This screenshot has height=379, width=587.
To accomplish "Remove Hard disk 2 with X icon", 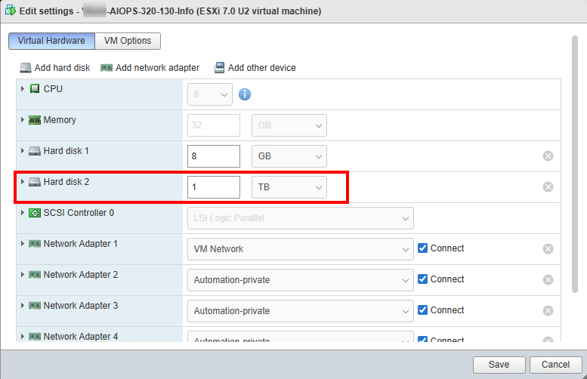I will (548, 187).
